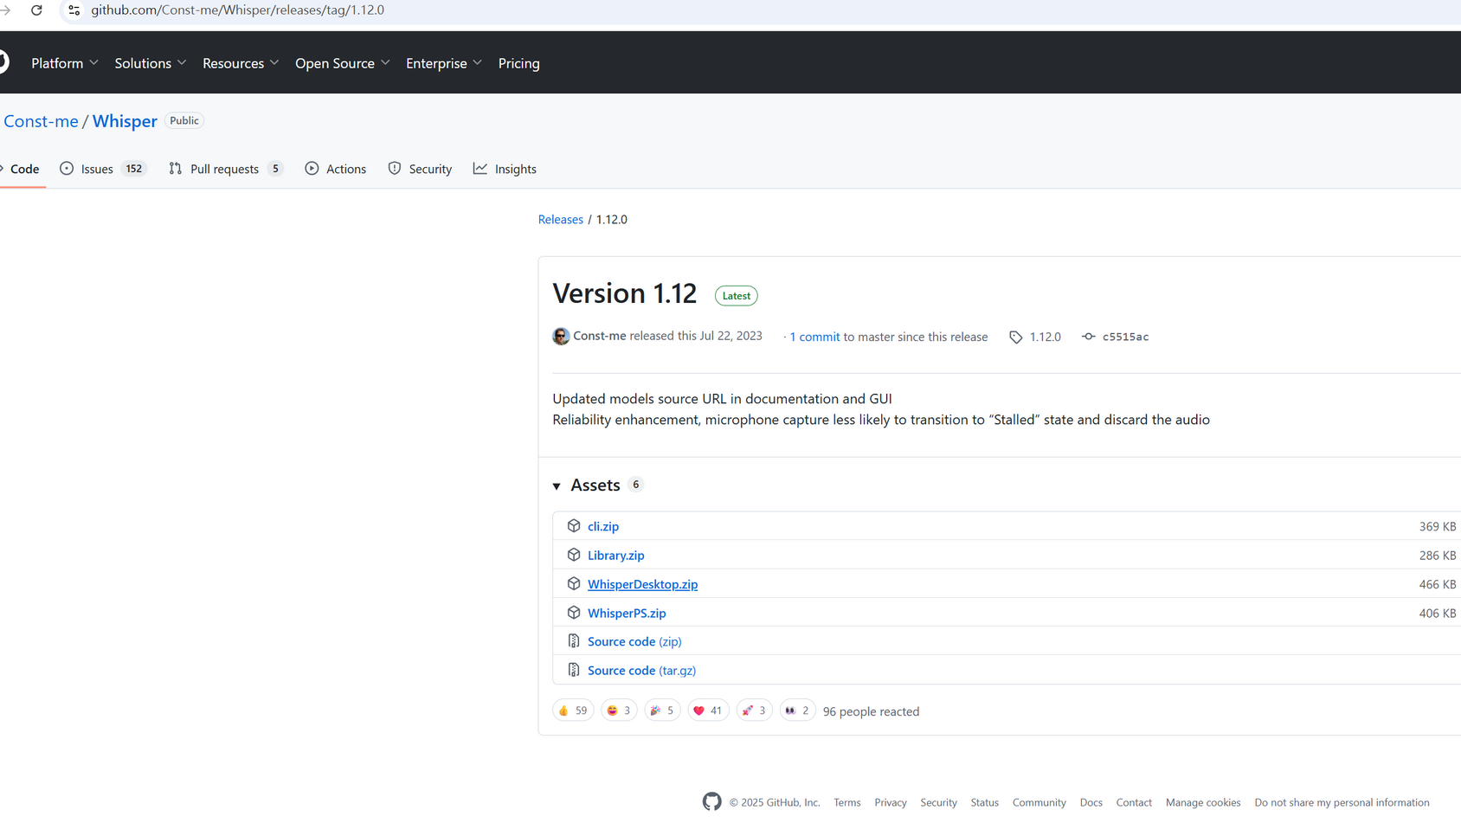This screenshot has height=823, width=1461.
Task: Open the Pricing page
Action: (518, 63)
